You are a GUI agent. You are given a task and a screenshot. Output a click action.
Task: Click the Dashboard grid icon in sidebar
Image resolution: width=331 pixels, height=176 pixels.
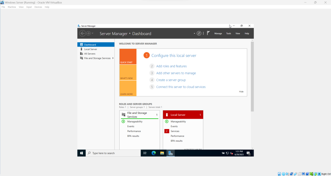point(81,45)
